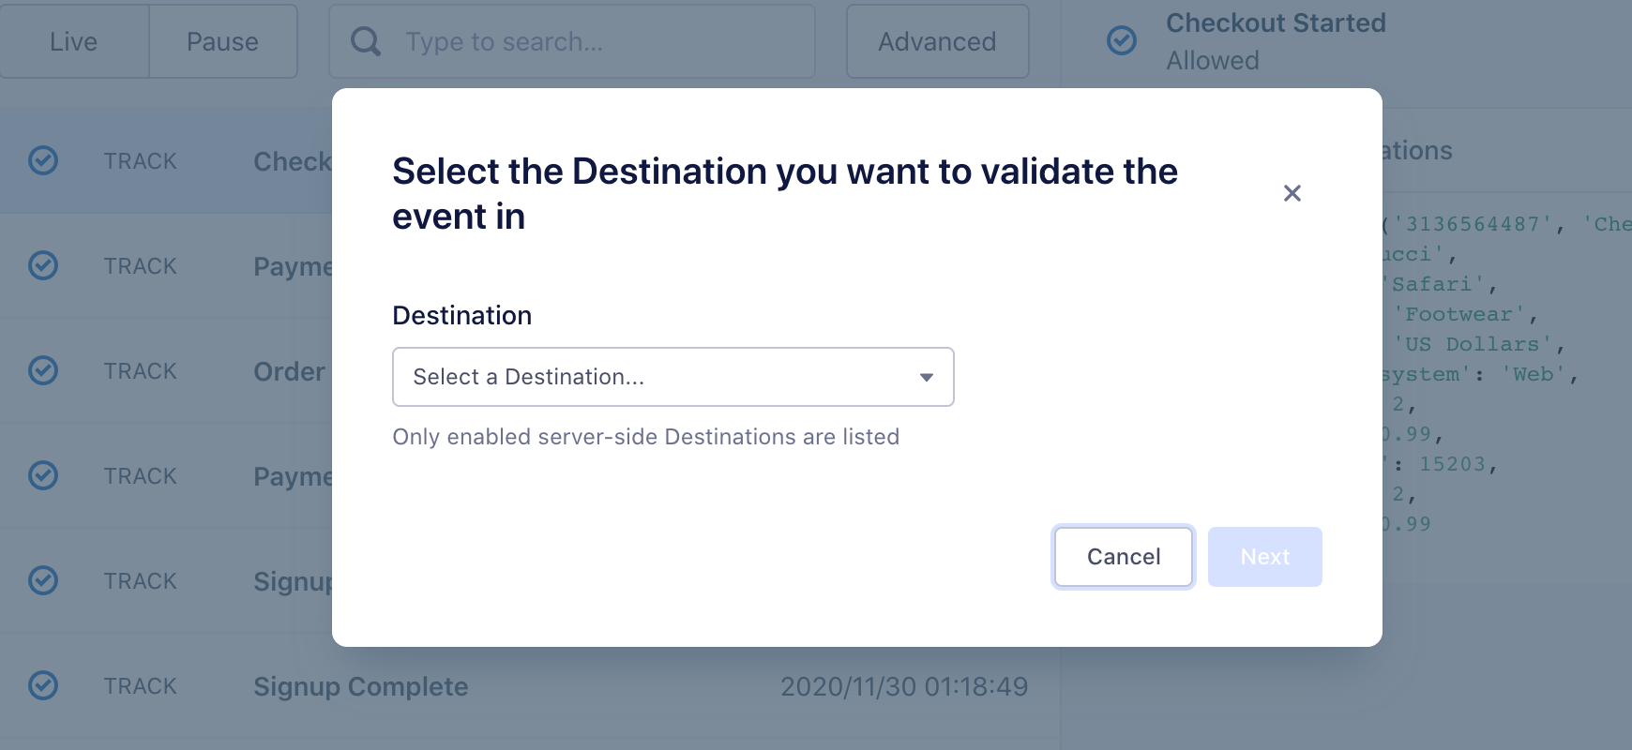Click the dropdown arrow in Destination field
Viewport: 1632px width, 750px height.
[926, 377]
